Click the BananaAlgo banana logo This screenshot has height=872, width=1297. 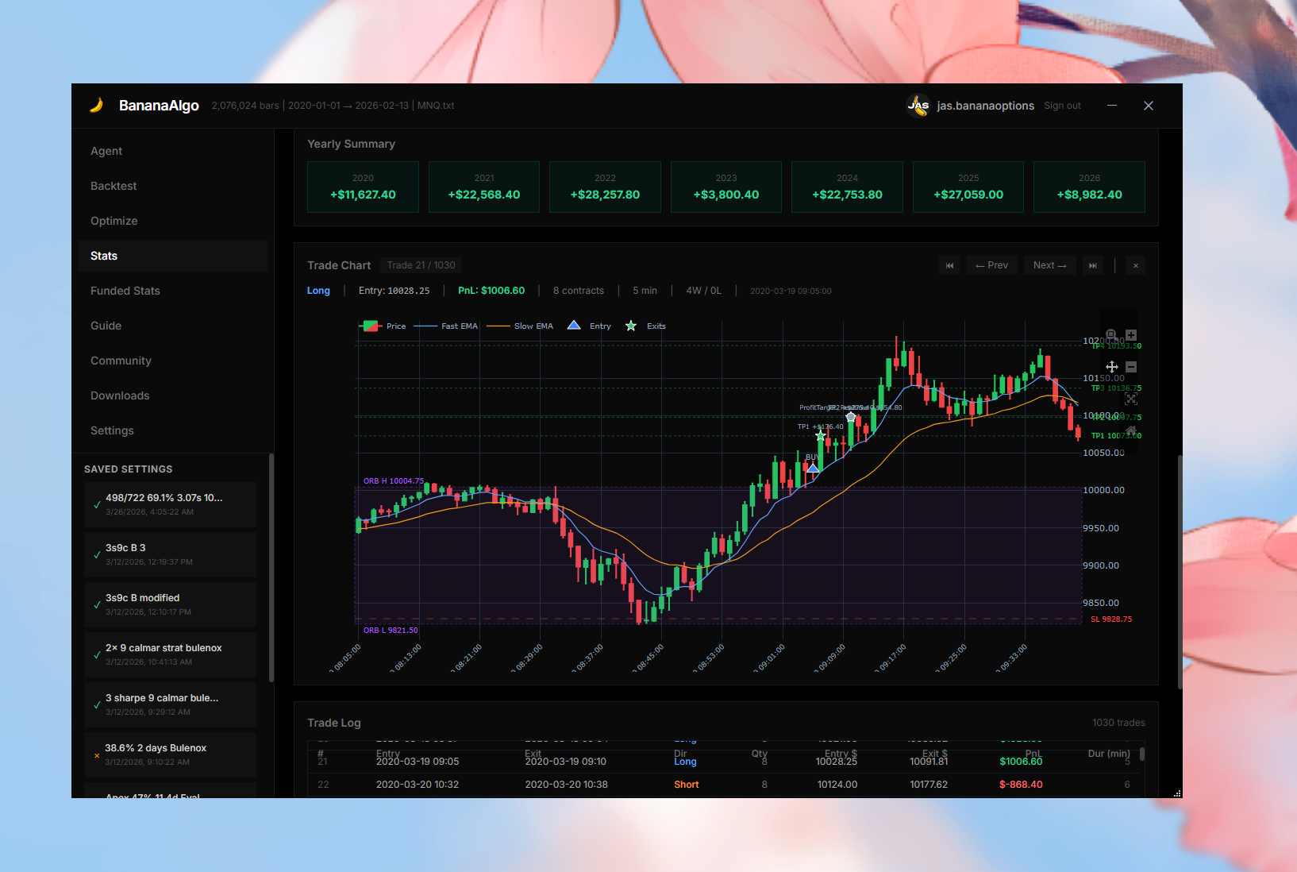97,105
